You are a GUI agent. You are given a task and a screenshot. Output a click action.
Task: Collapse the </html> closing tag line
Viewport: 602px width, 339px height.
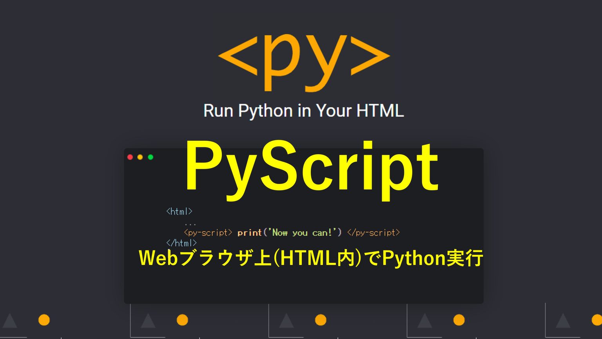click(x=181, y=243)
